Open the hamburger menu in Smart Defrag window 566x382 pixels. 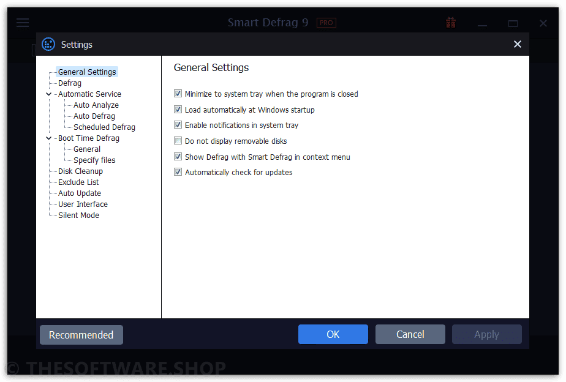click(23, 23)
